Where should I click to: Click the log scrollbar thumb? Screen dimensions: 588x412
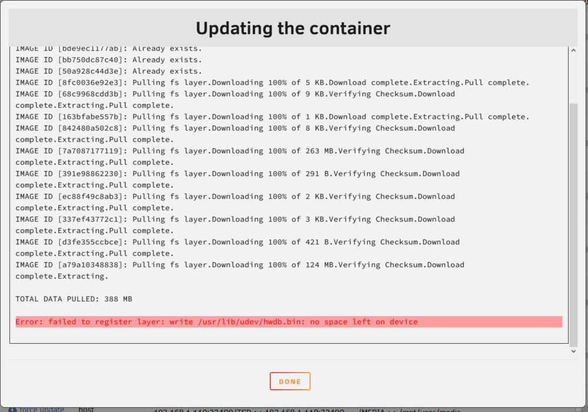point(573,225)
